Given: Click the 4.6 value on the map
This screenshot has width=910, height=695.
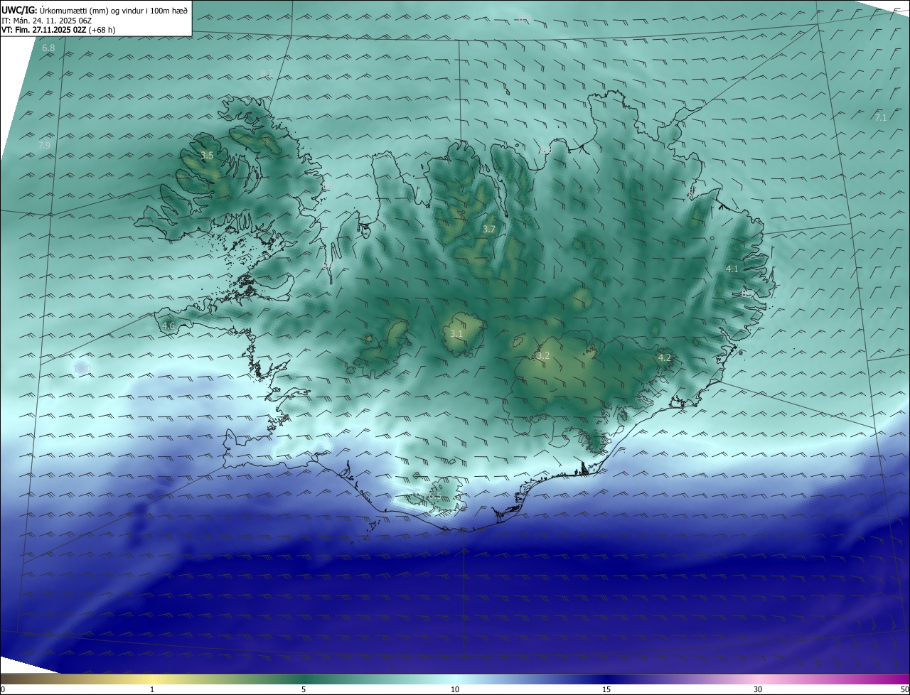Looking at the screenshot, I should pyautogui.click(x=168, y=326).
